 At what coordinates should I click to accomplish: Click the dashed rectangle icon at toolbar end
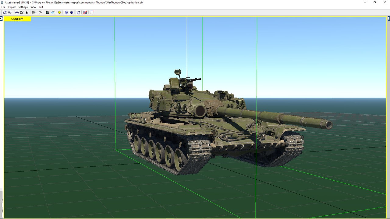pyautogui.click(x=92, y=12)
